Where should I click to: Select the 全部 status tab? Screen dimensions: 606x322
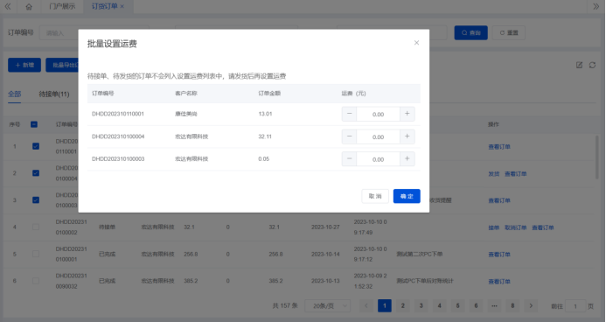click(15, 94)
